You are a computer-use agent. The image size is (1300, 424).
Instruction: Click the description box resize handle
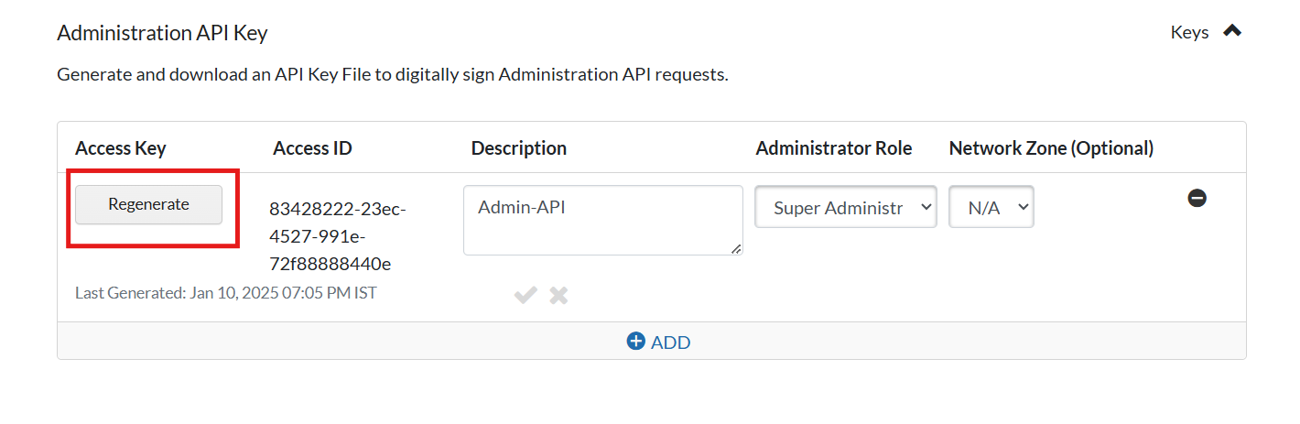tap(737, 249)
